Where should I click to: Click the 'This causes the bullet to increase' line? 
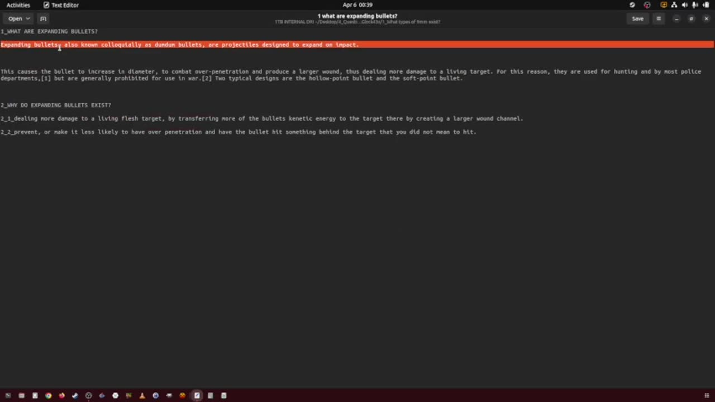351,71
